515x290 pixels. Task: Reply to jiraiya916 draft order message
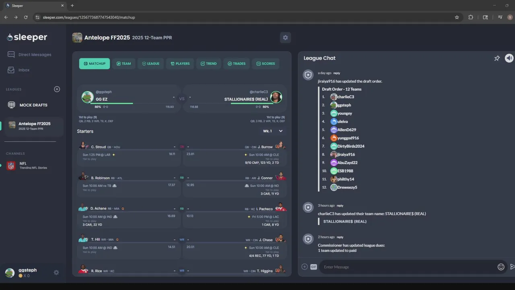pos(337,73)
